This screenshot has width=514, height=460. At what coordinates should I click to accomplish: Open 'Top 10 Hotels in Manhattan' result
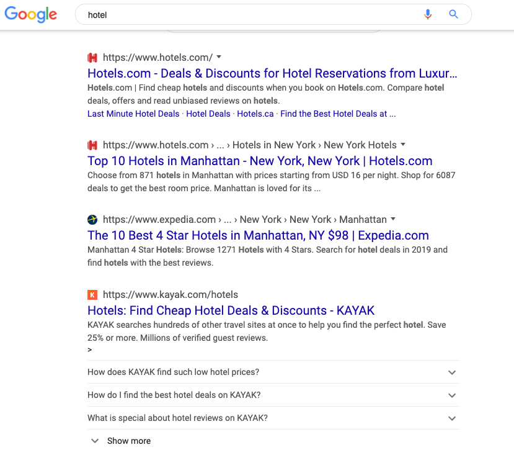point(260,161)
